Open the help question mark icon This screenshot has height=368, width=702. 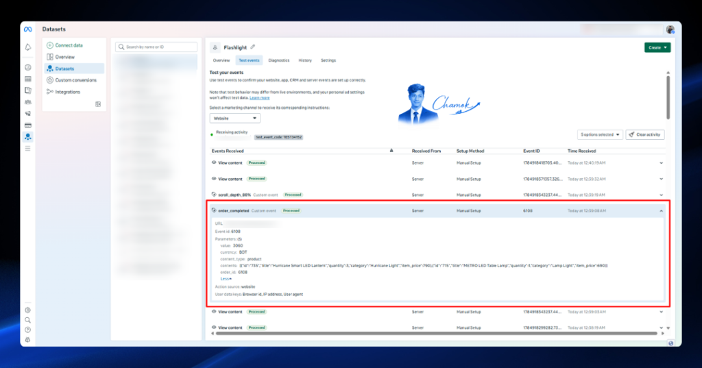point(27,330)
